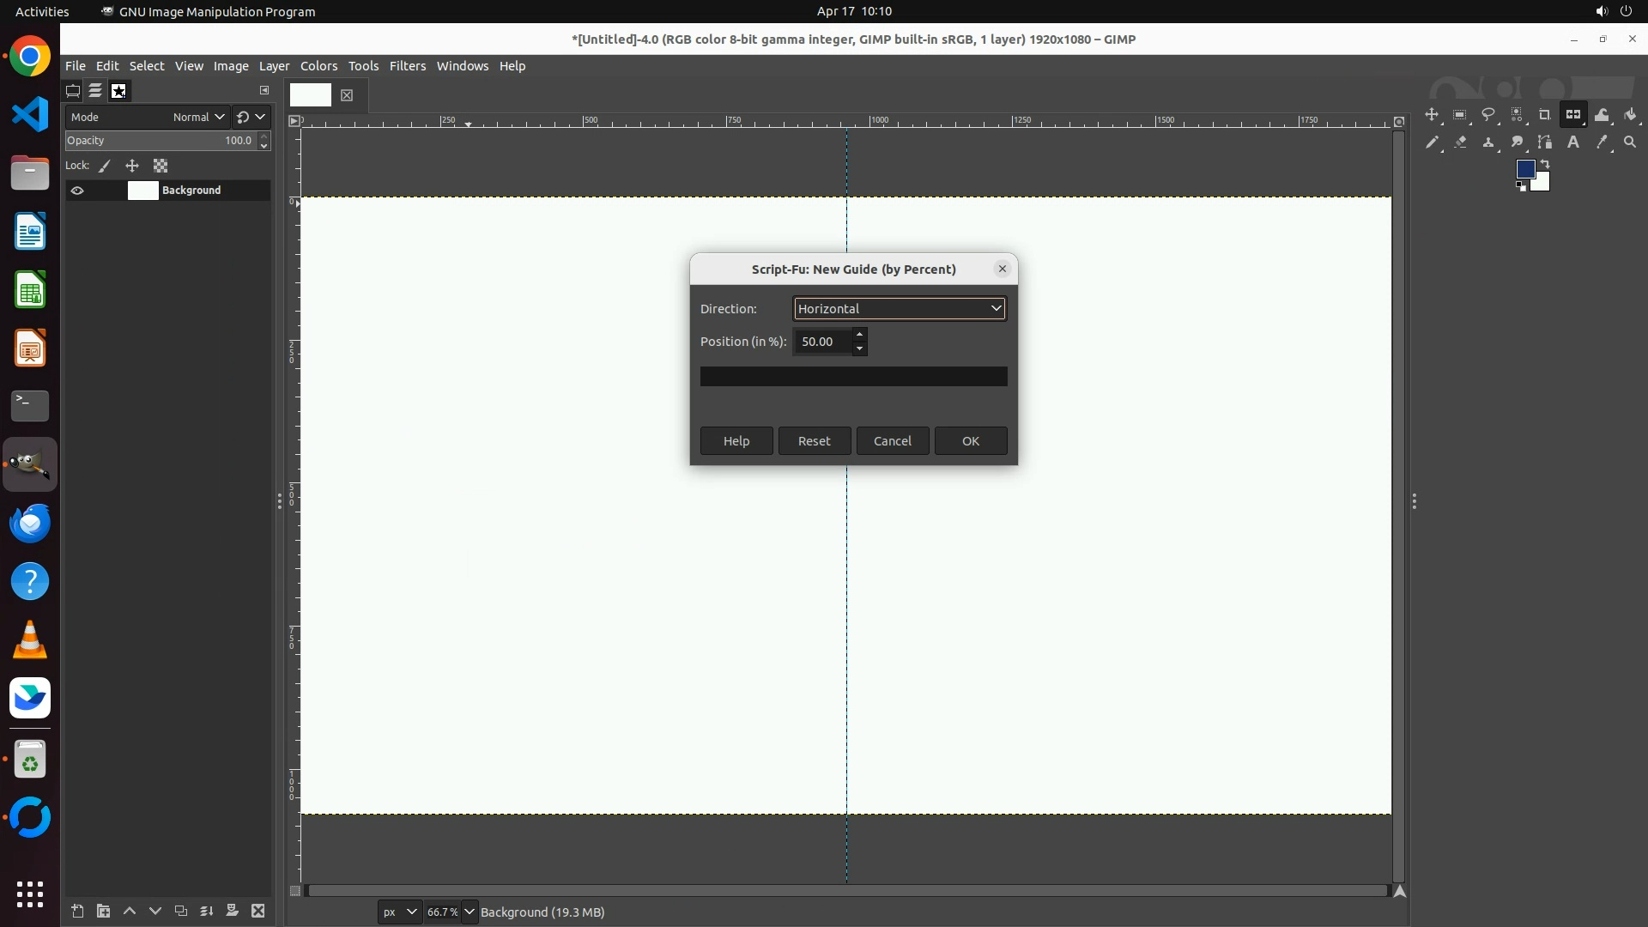Select the Move tool in toolbox

[1432, 115]
